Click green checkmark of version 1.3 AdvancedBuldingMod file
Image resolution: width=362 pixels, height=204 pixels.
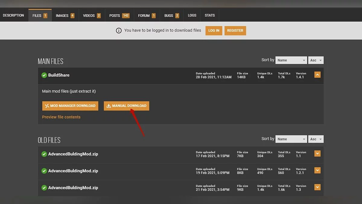44,188
